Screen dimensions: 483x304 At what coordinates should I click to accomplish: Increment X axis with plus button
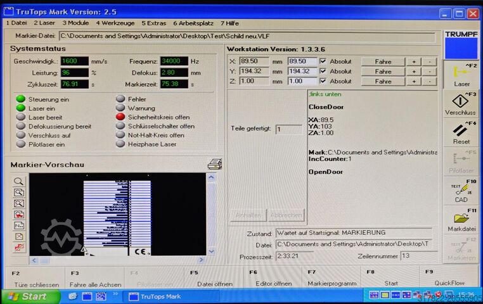(415, 61)
